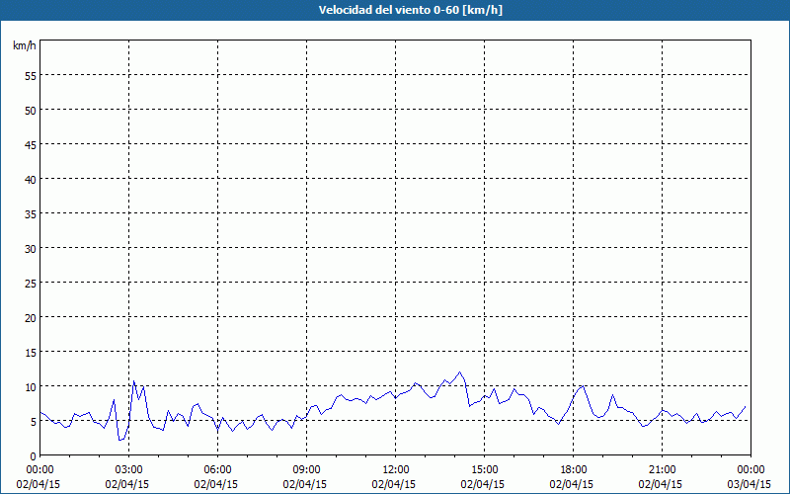Click the 15:00 time axis label
790x494 pixels.
pos(484,470)
